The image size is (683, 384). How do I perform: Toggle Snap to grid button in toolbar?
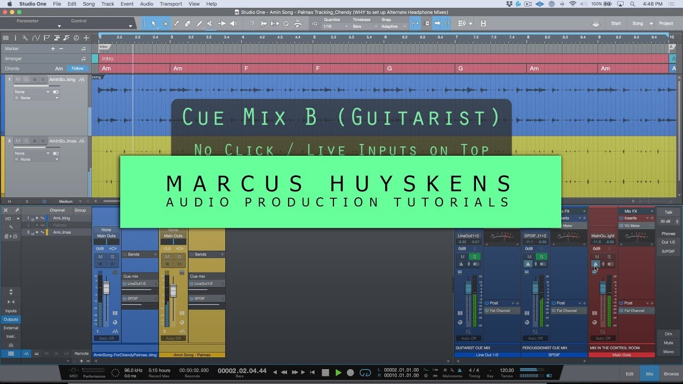click(x=415, y=23)
